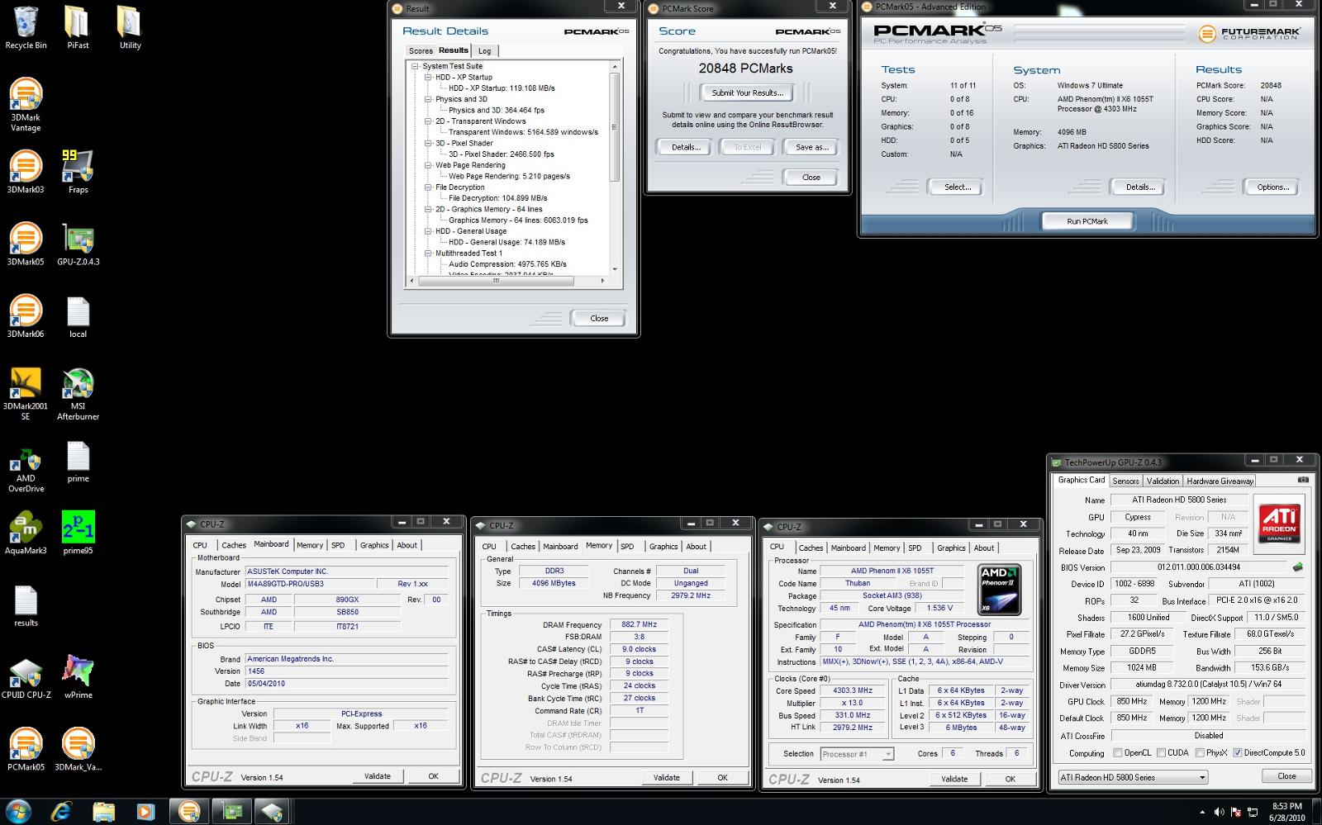Image resolution: width=1322 pixels, height=825 pixels.
Task: Click the GPU-Z BIOS save chip icon
Action: pyautogui.click(x=1297, y=567)
